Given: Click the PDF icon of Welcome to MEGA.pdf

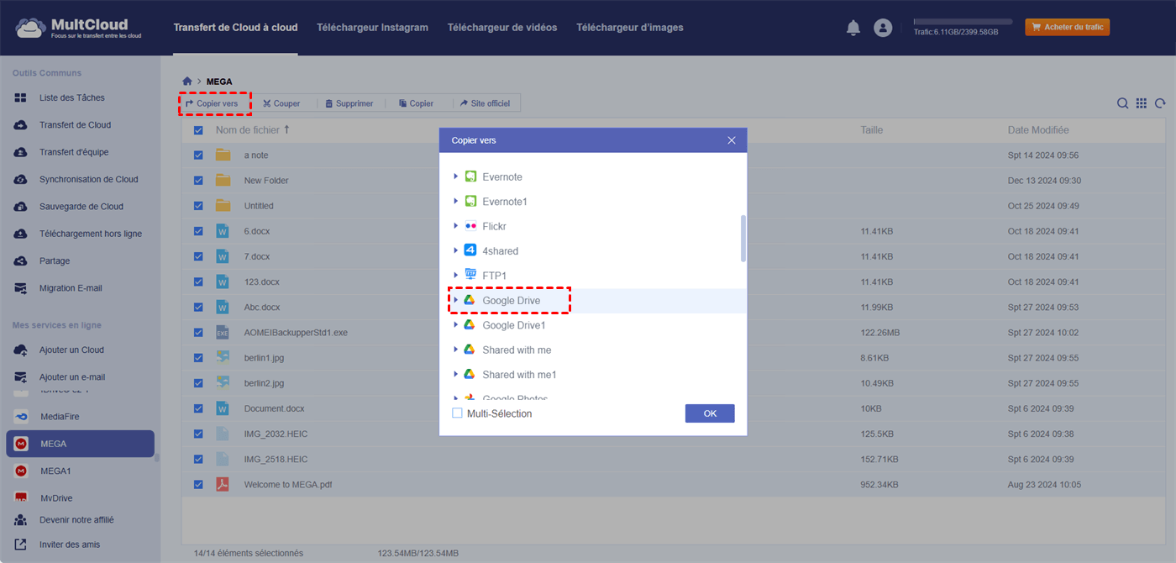Looking at the screenshot, I should pyautogui.click(x=223, y=484).
